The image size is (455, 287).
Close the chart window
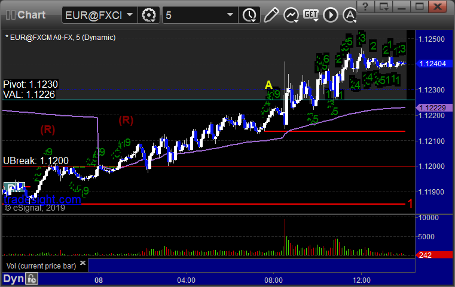click(x=438, y=6)
